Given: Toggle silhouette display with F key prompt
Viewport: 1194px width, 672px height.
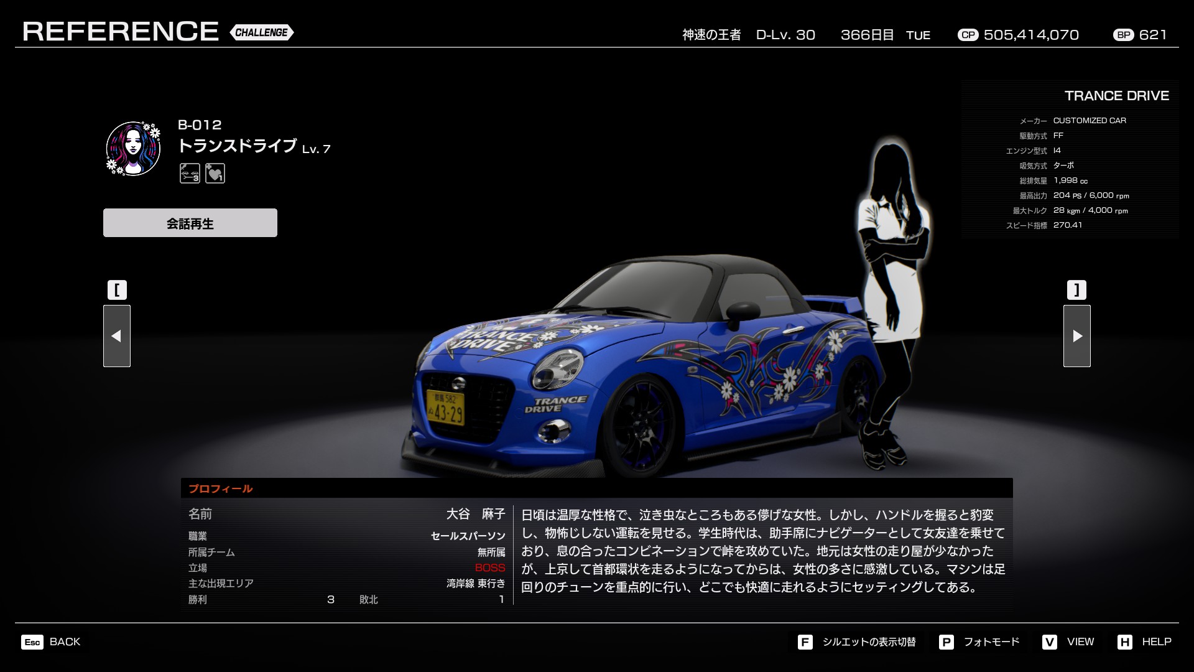Looking at the screenshot, I should coord(857,642).
